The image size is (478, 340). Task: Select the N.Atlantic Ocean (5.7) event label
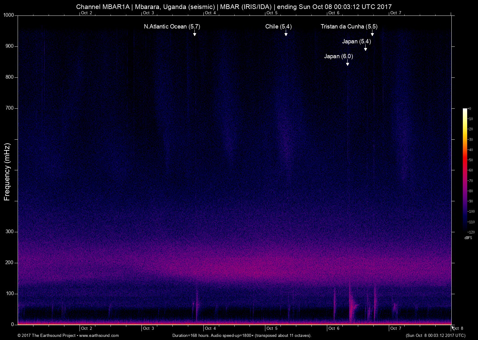(x=172, y=27)
